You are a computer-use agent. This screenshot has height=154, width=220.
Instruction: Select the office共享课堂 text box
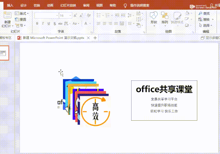point(164,100)
